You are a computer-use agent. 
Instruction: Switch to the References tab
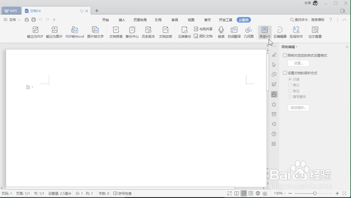coord(158,20)
